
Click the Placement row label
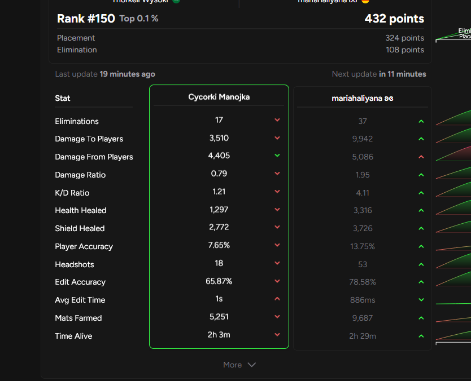tap(76, 38)
